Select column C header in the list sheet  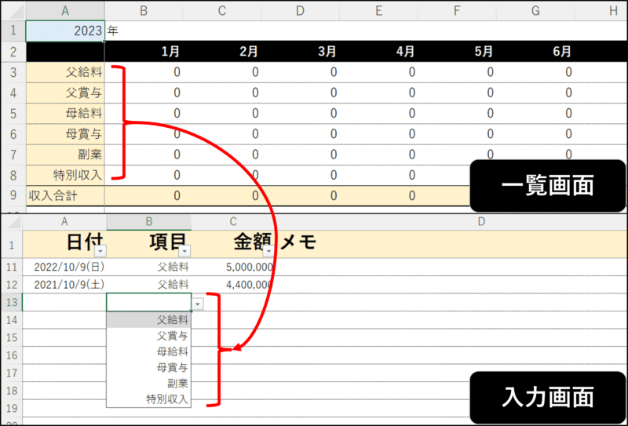[222, 11]
